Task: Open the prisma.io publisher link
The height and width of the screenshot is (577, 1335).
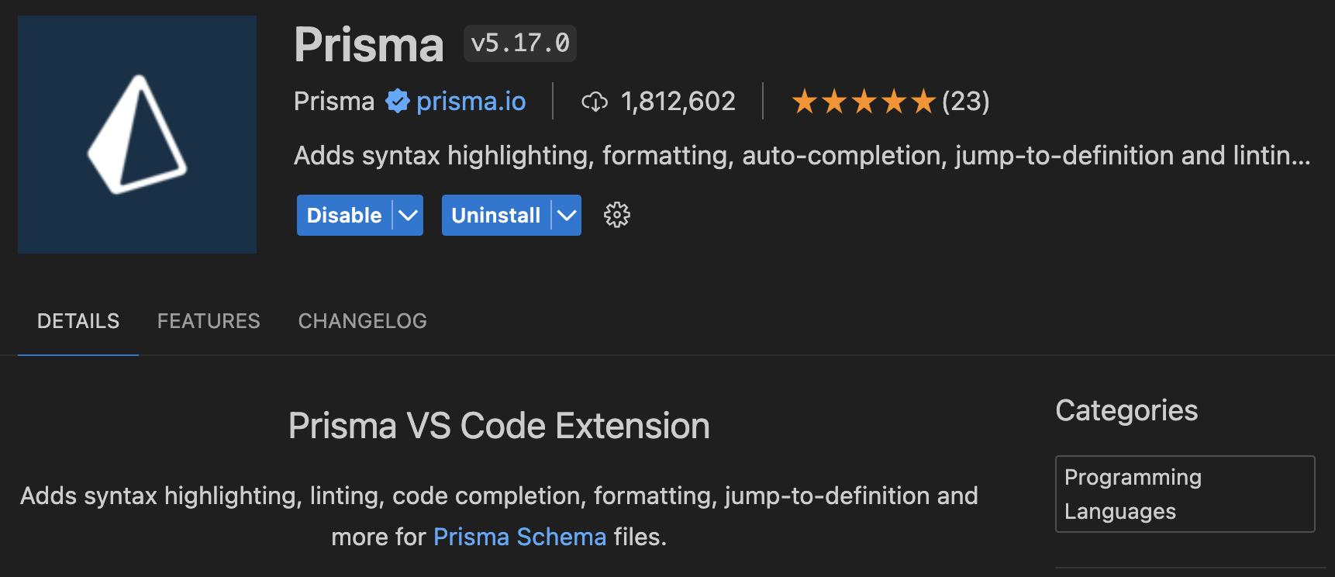Action: pyautogui.click(x=471, y=101)
